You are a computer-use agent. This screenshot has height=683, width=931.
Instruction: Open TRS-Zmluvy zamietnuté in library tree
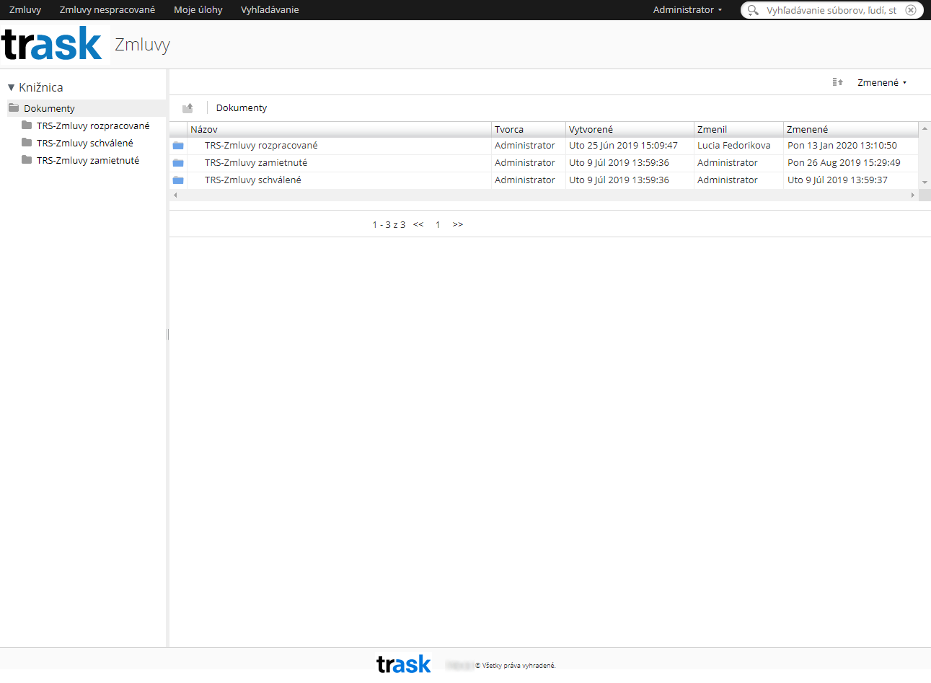coord(88,160)
